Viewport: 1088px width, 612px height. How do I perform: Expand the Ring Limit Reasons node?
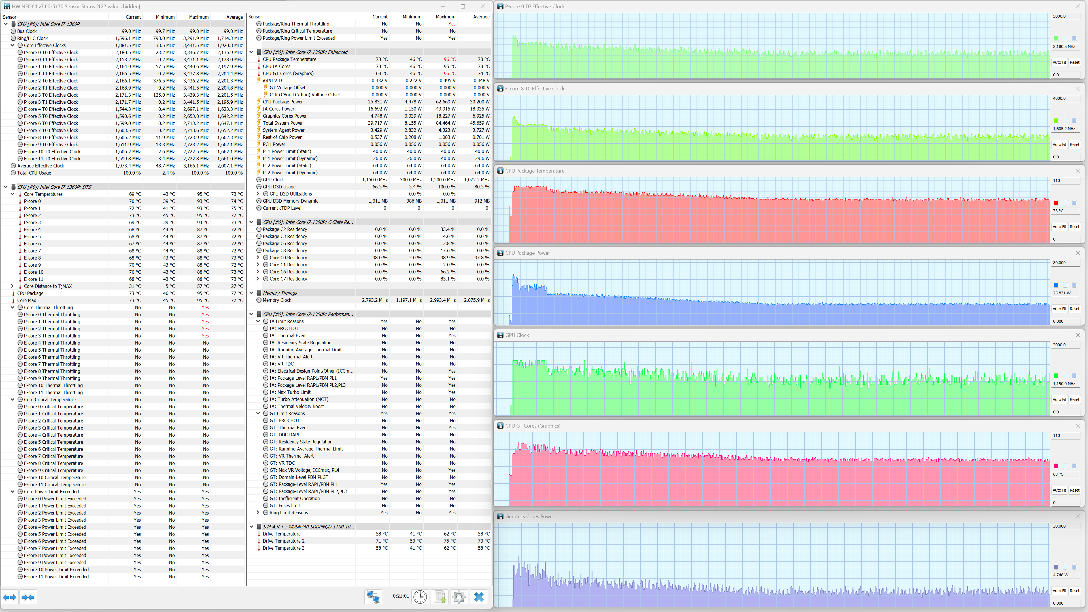coord(258,512)
